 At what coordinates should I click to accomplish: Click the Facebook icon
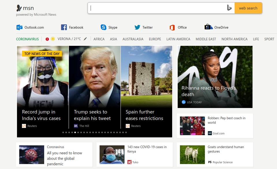click(63, 27)
